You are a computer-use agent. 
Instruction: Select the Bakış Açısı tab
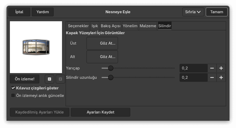[x=111, y=26]
